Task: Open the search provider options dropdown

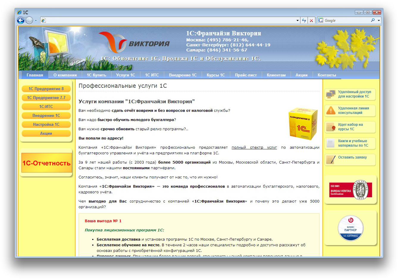Action: [379, 21]
